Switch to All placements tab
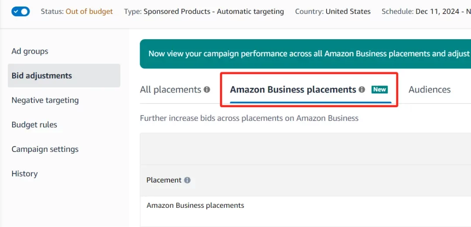The width and height of the screenshot is (471, 227). [170, 89]
